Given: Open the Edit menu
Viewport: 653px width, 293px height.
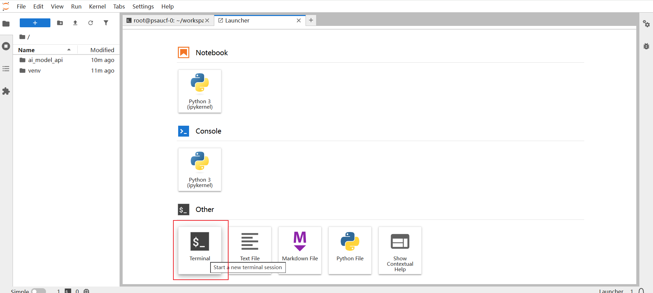Looking at the screenshot, I should 38,6.
